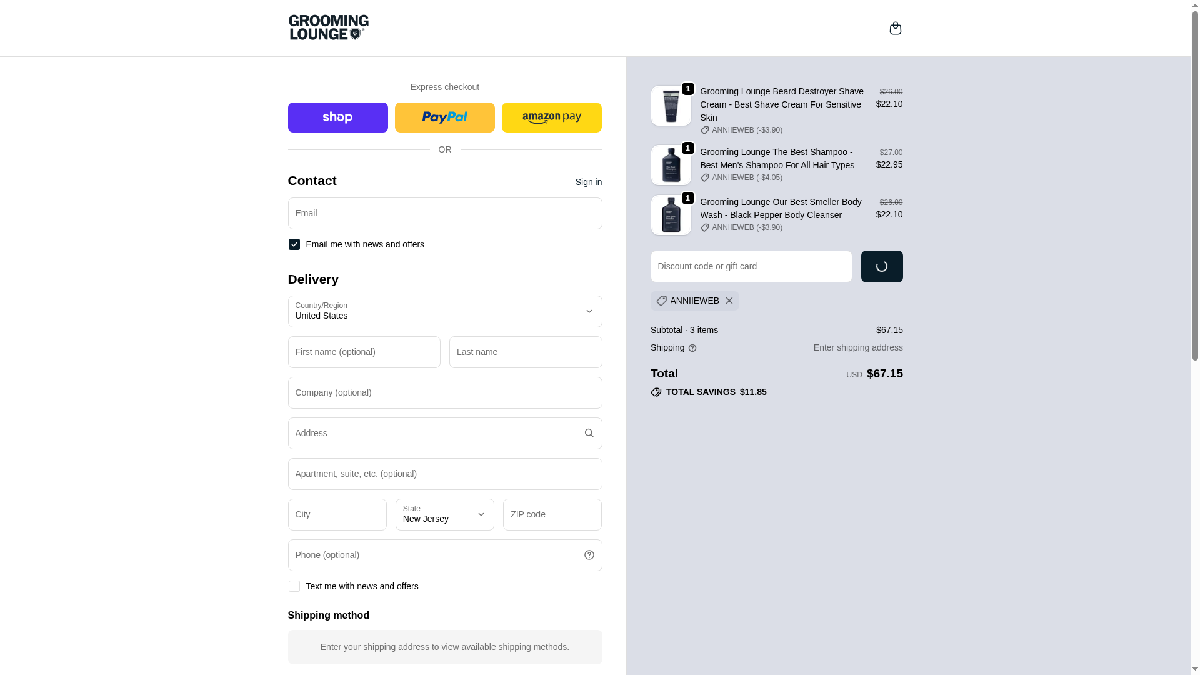
Task: Expand the State dropdown
Action: point(444,514)
